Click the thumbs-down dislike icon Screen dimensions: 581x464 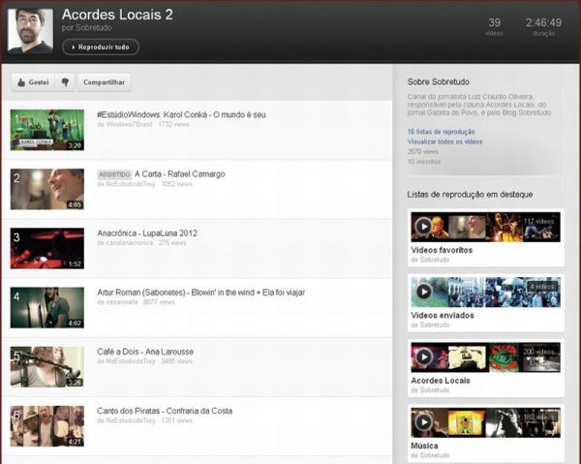(65, 82)
